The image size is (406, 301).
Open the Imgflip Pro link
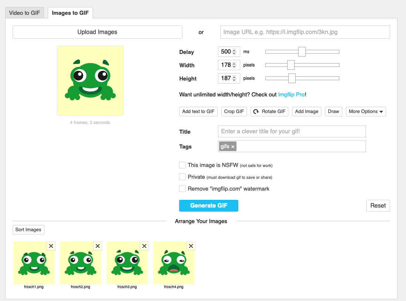click(x=291, y=95)
